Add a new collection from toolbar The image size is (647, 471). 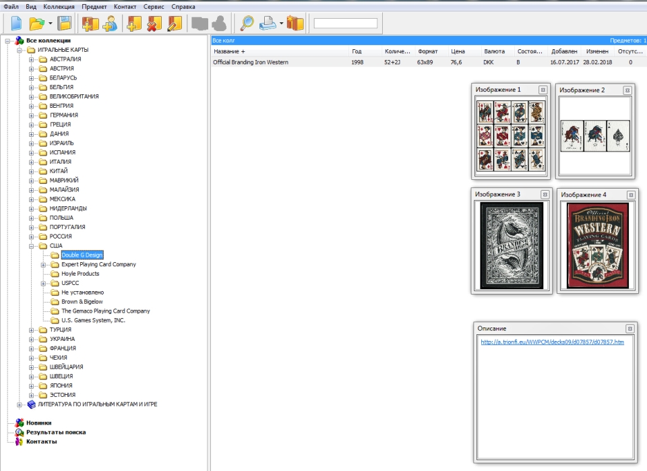[x=90, y=24]
